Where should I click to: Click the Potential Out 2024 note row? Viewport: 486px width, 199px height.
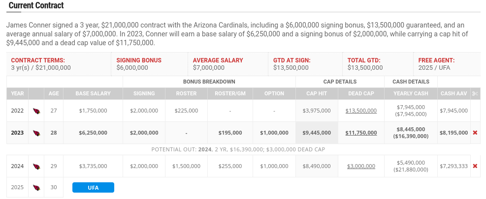(238, 149)
